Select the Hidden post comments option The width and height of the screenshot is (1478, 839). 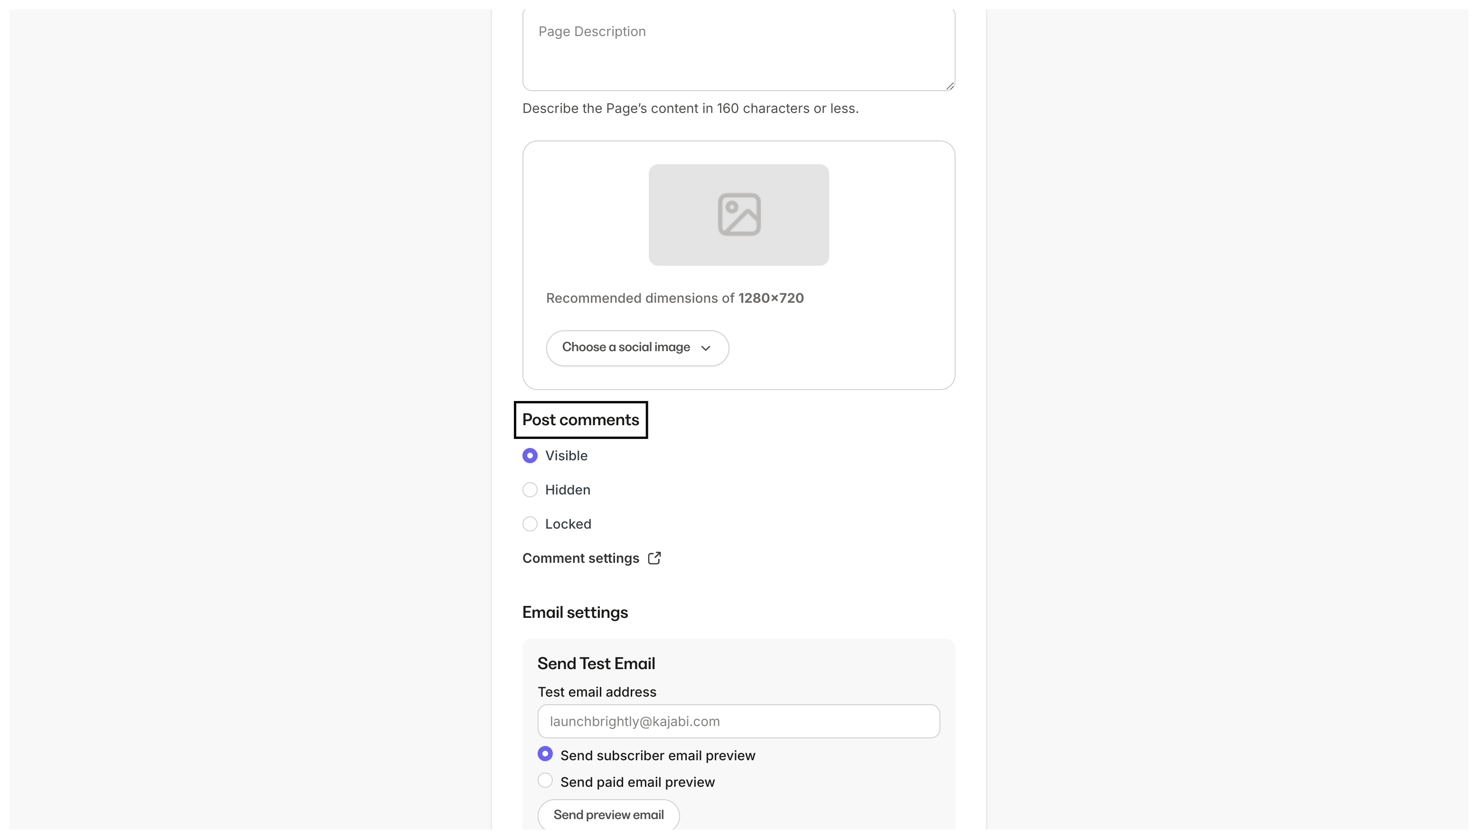[x=530, y=490]
